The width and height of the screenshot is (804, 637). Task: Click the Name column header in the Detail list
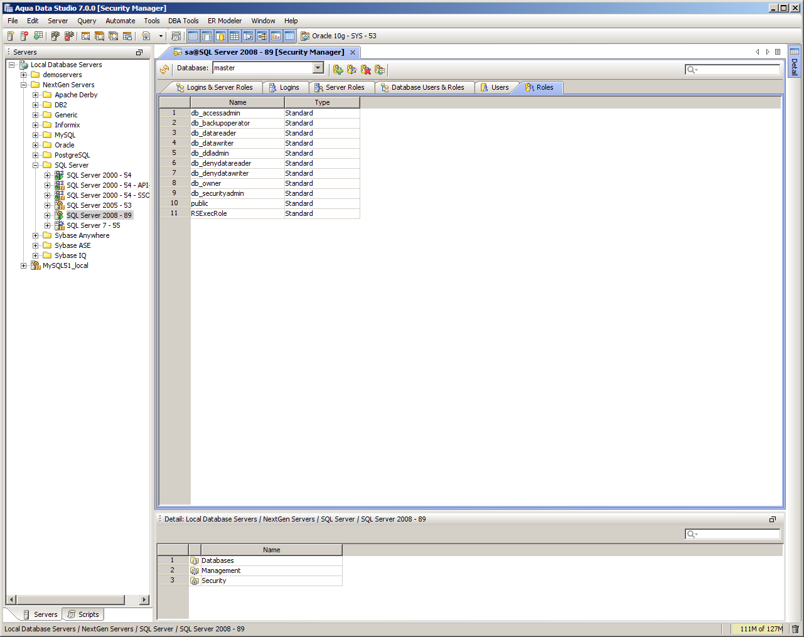(271, 550)
